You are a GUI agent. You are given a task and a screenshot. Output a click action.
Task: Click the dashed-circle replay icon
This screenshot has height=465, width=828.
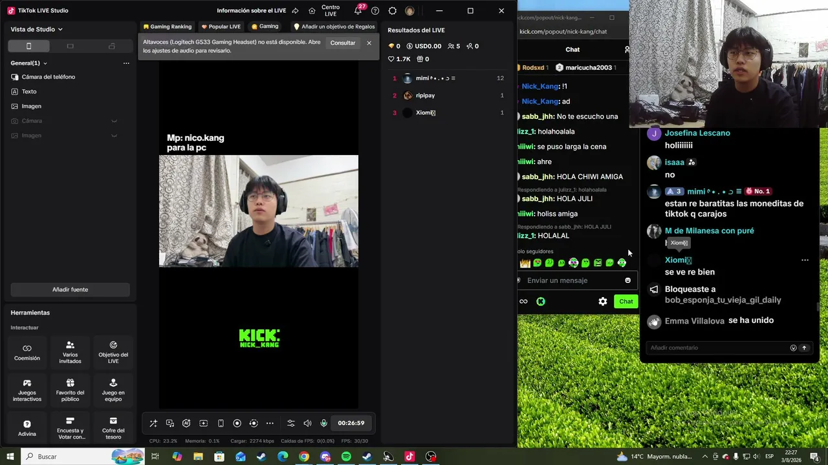tap(254, 423)
